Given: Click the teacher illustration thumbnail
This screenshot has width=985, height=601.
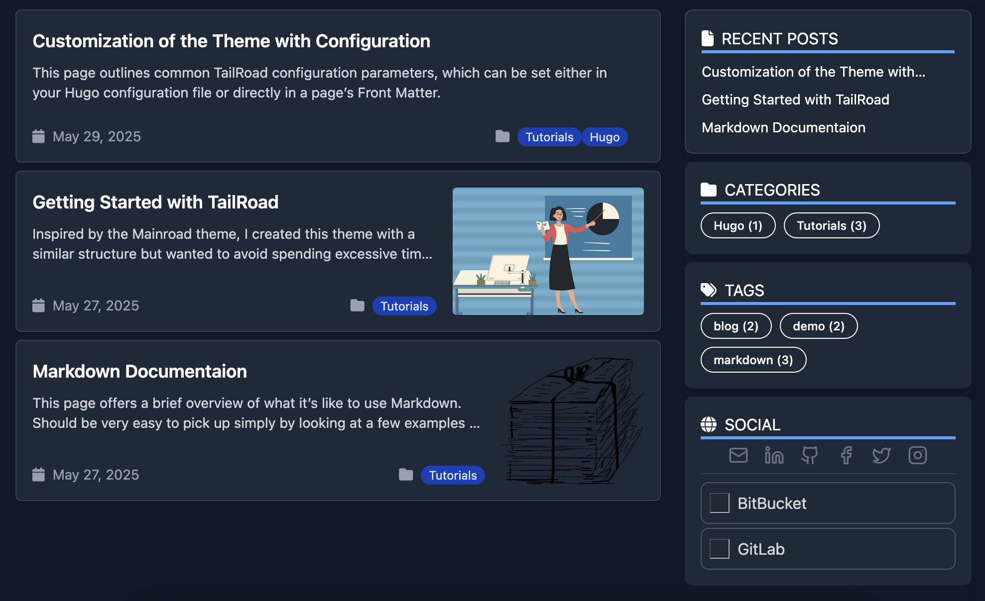Looking at the screenshot, I should coord(548,251).
